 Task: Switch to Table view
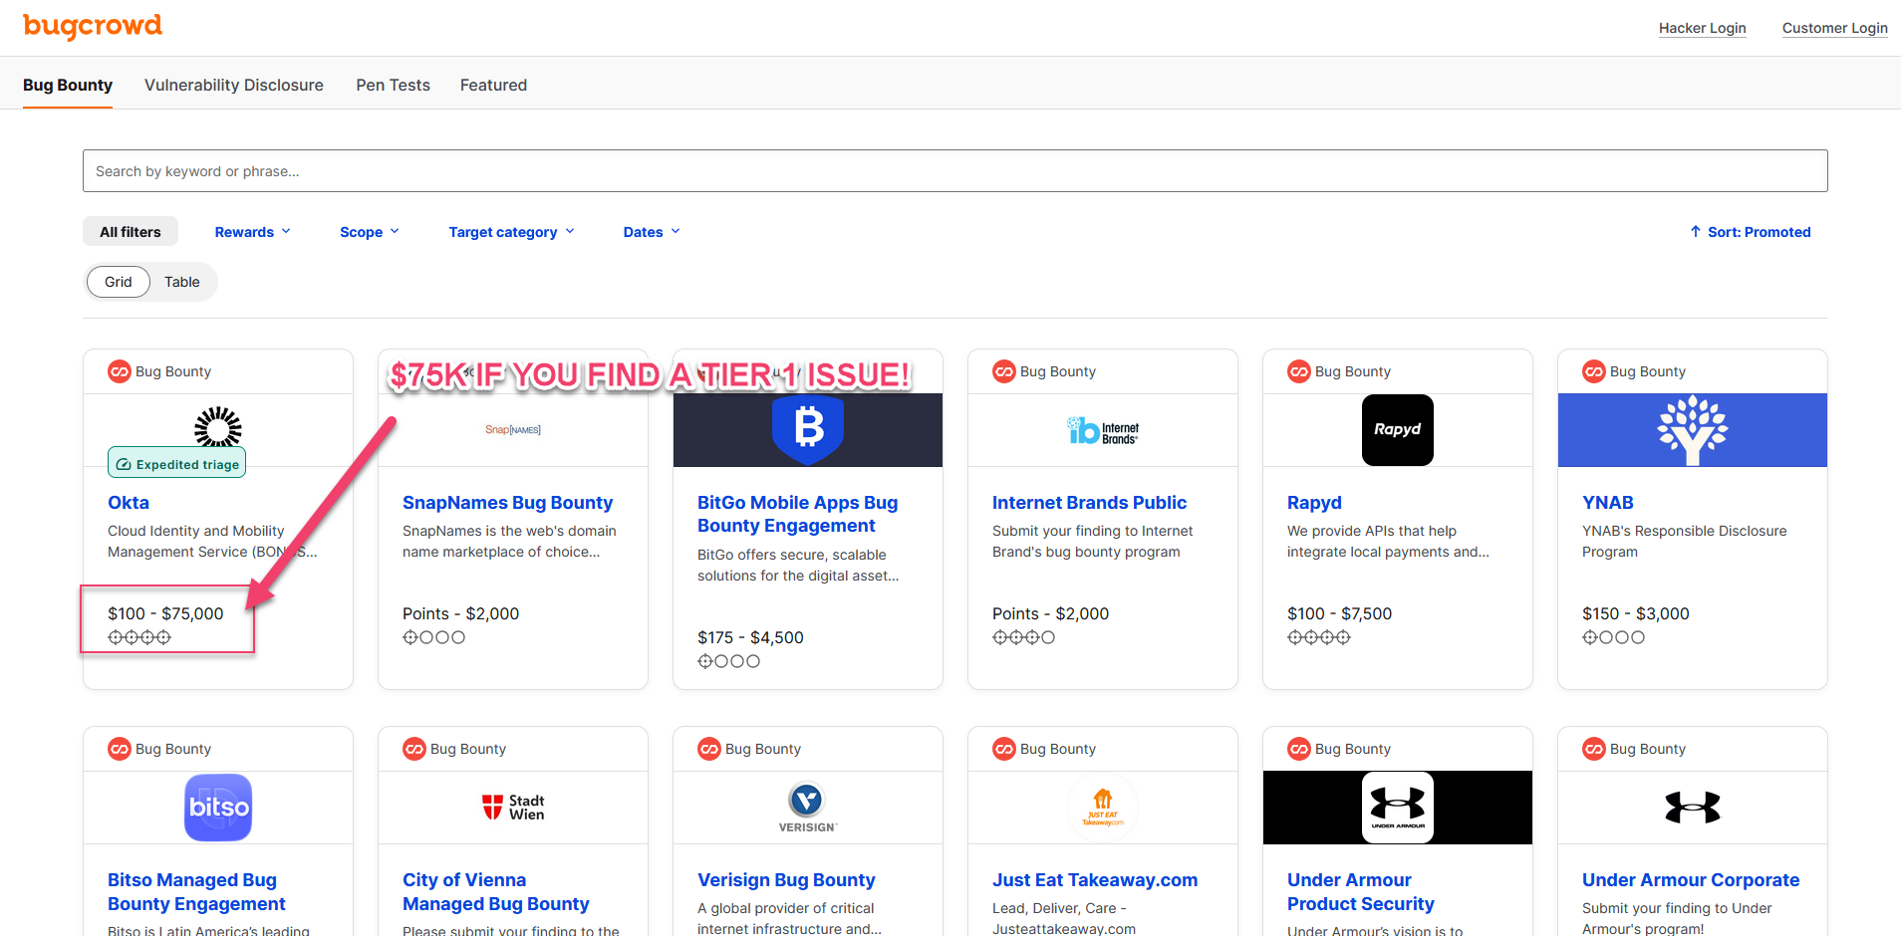[x=182, y=282]
